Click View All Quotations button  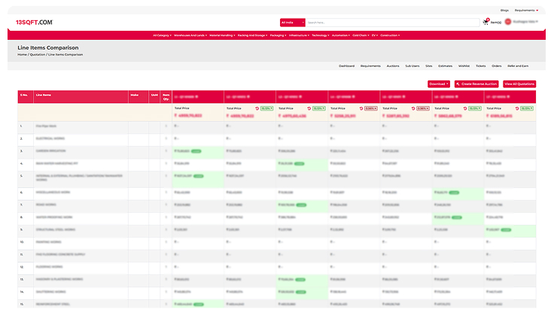coord(519,84)
